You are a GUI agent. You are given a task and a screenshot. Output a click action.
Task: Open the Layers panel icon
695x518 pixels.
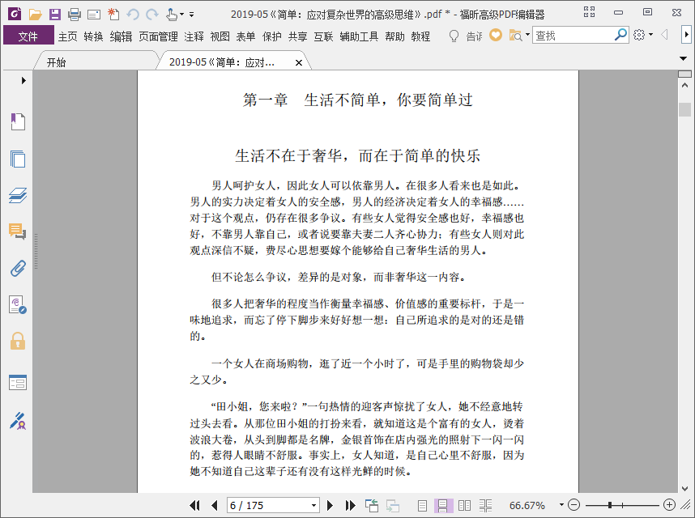(x=18, y=195)
